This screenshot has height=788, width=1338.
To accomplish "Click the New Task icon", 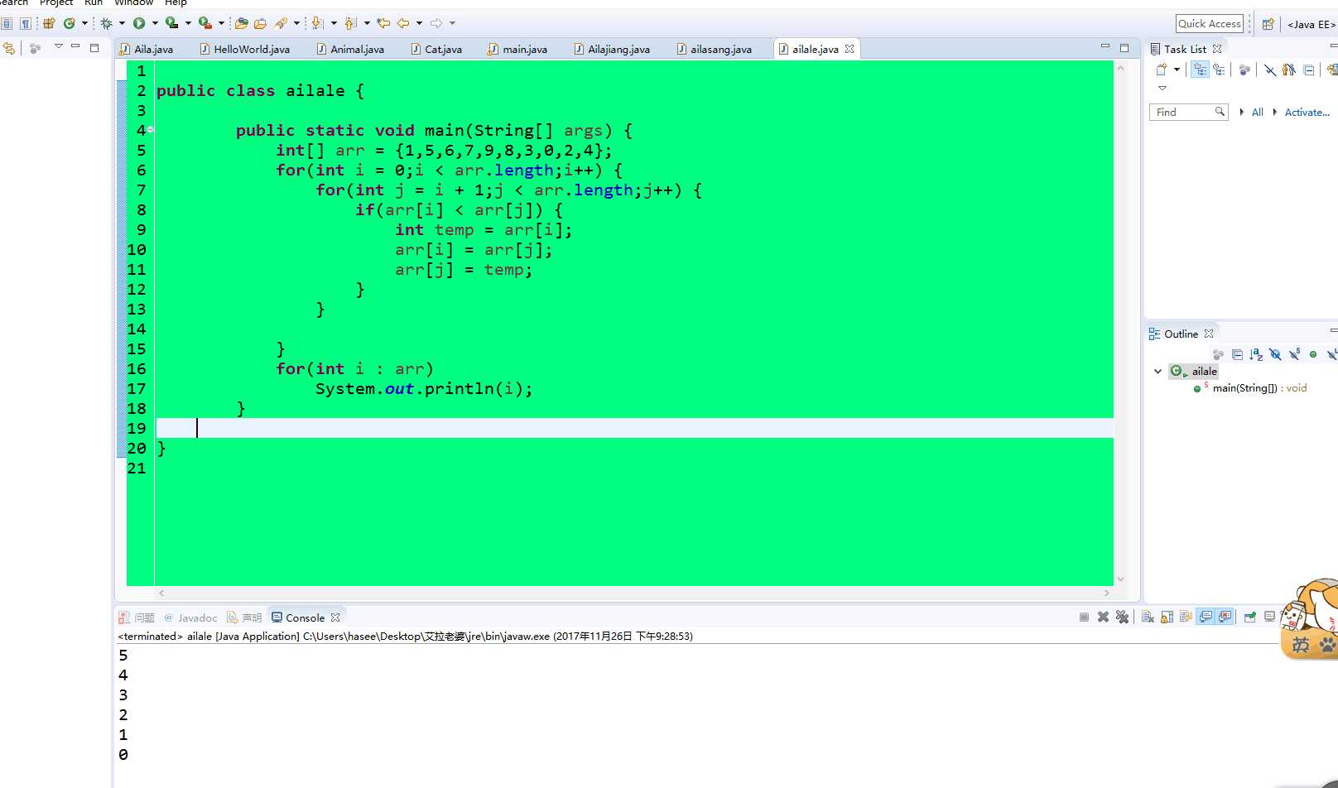I will coord(1162,70).
